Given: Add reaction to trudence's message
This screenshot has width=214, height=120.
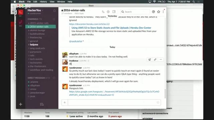Looking at the screenshot, I should [149, 59].
